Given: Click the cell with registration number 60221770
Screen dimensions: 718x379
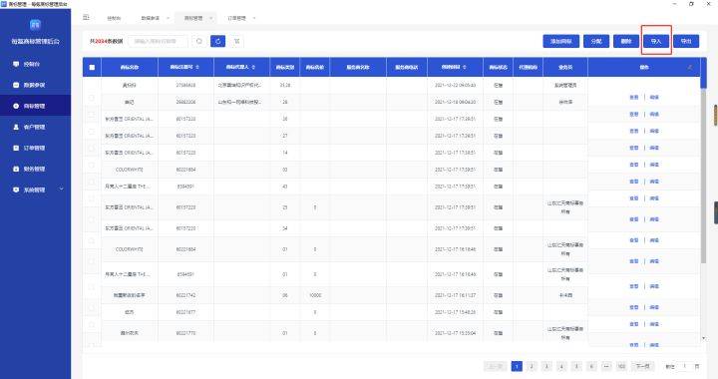Looking at the screenshot, I should pyautogui.click(x=185, y=333).
